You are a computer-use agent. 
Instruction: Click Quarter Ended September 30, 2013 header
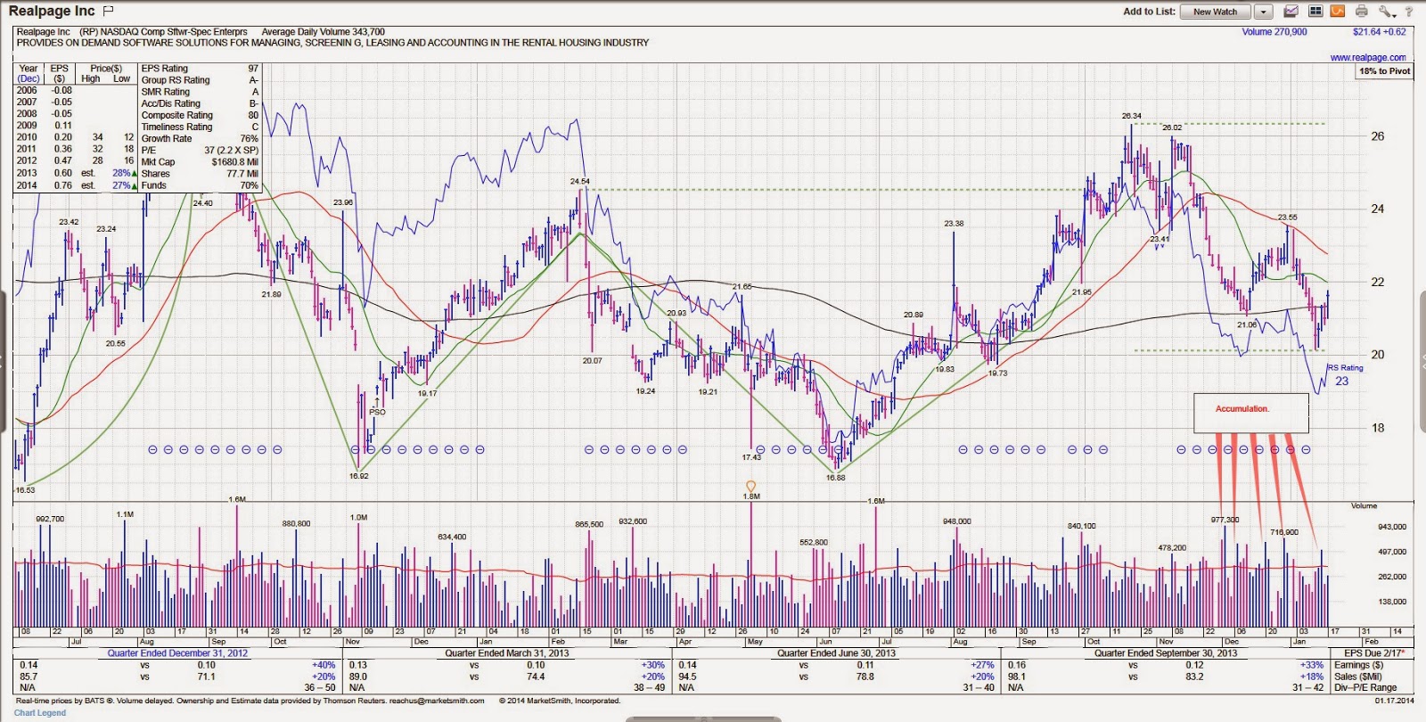(1166, 653)
